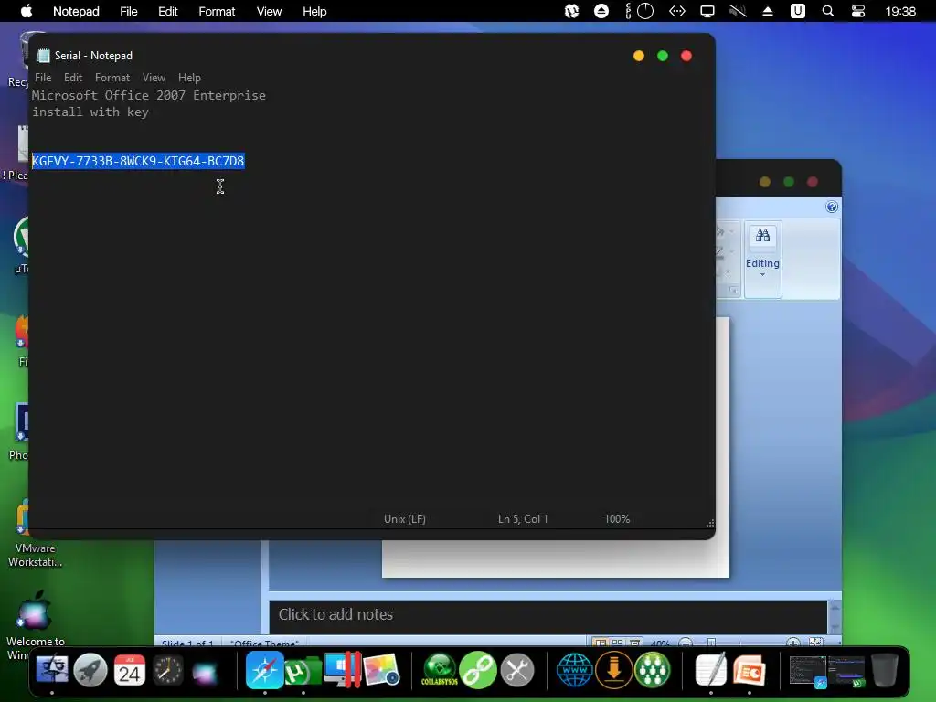Click the white U icon in the menu bar
The image size is (936, 702).
(x=797, y=11)
